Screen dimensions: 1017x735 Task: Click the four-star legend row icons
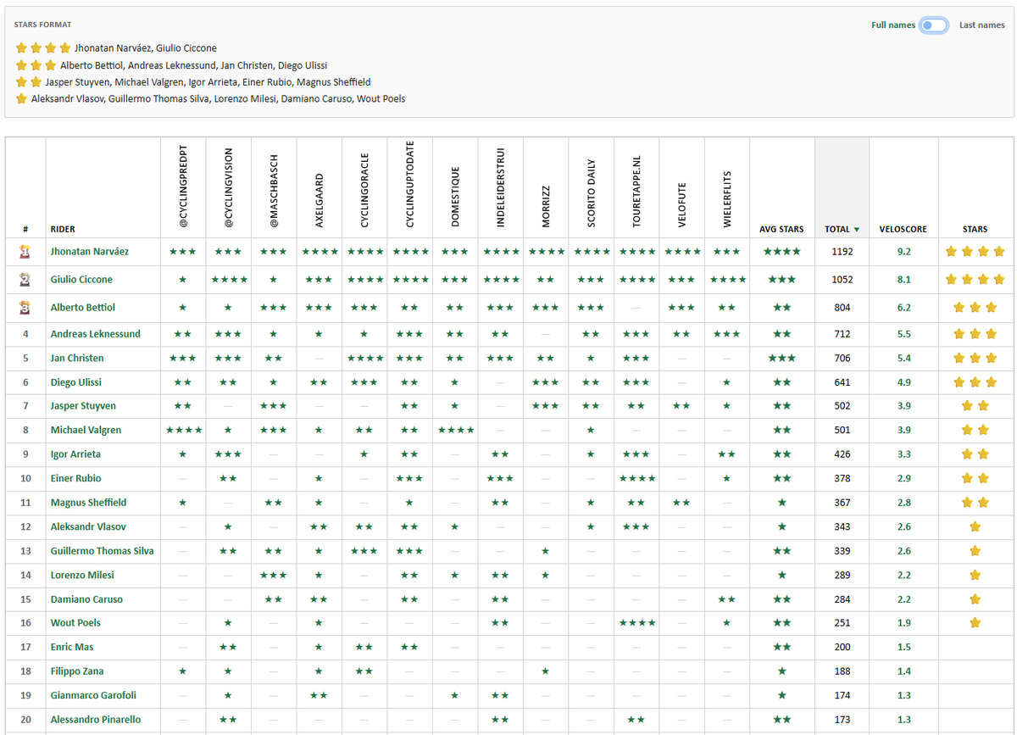pos(43,48)
